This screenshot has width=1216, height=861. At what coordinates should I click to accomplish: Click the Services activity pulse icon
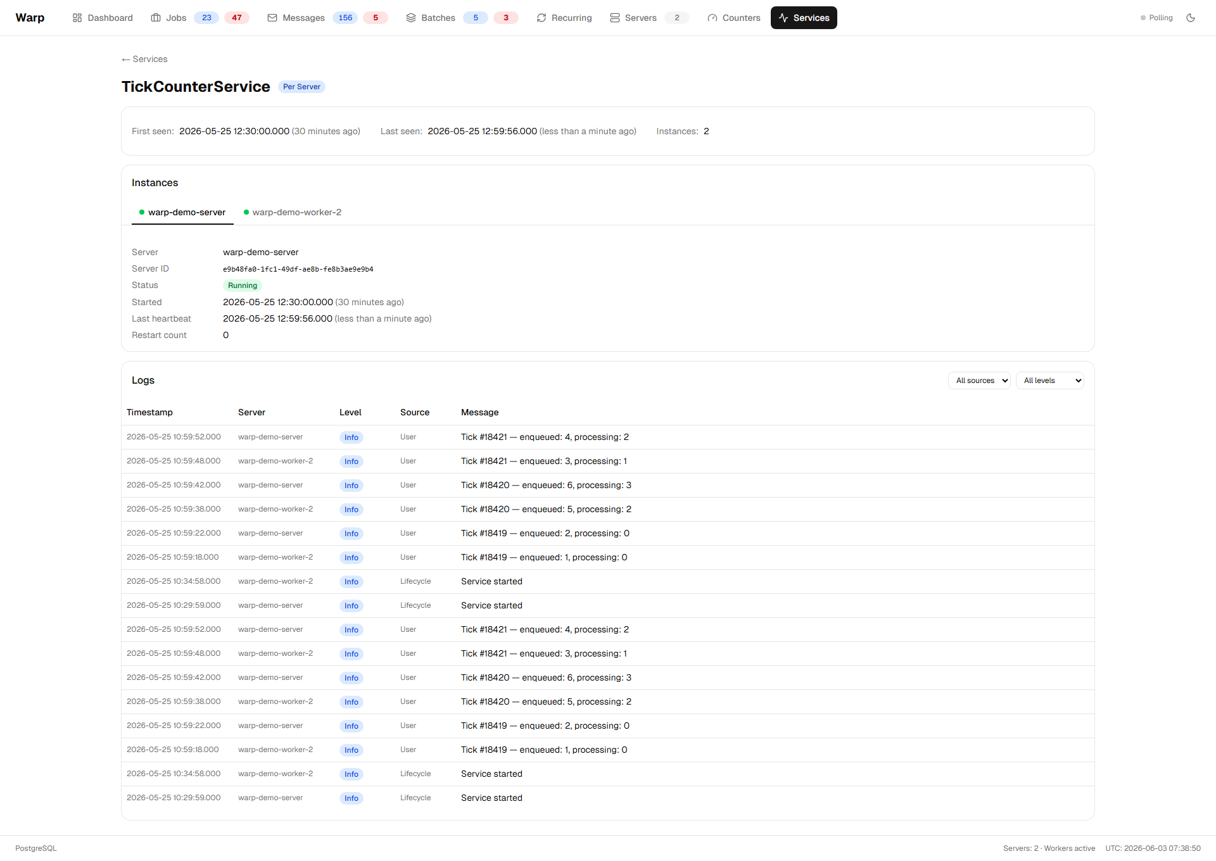(783, 18)
